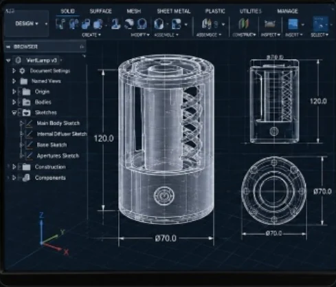Image resolution: width=336 pixels, height=287 pixels.
Task: Select Apertures Sketch in browser
Action: click(x=58, y=156)
